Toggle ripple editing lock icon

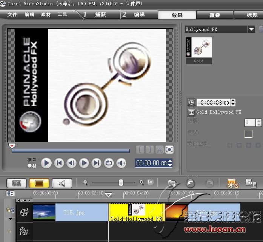[x=11, y=210]
